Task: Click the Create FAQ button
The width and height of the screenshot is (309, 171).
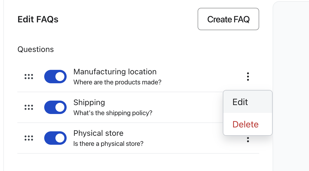Action: 228,19
